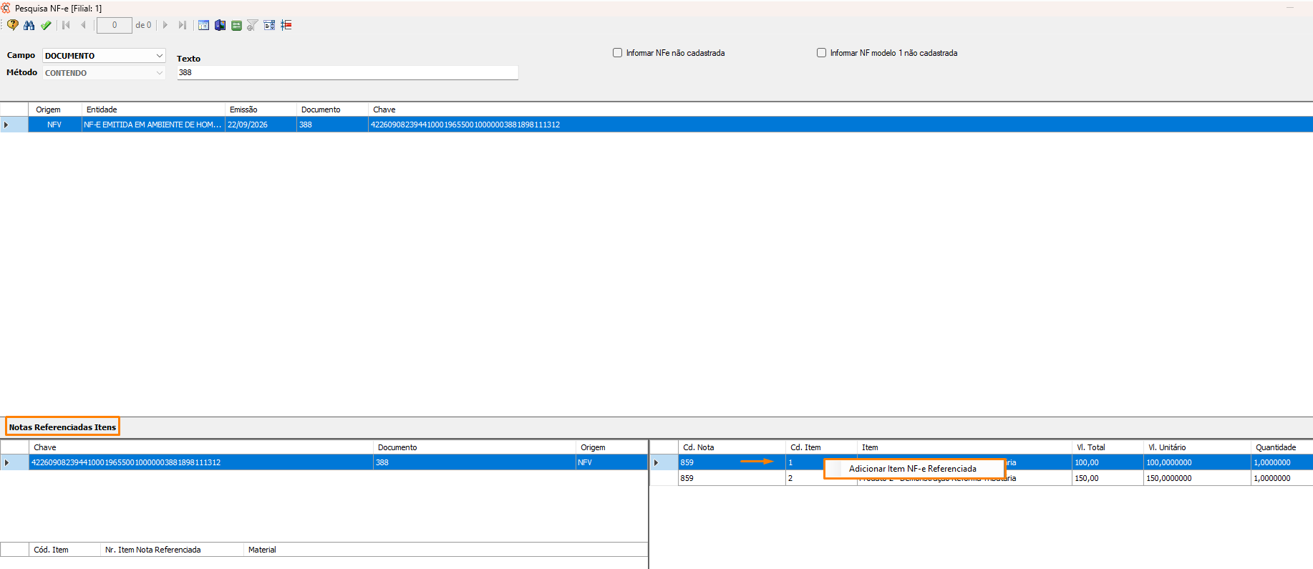The image size is (1313, 569).
Task: Go to the first record arrow
Action: (66, 25)
